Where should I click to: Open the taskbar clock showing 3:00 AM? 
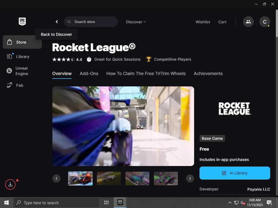click(x=255, y=203)
